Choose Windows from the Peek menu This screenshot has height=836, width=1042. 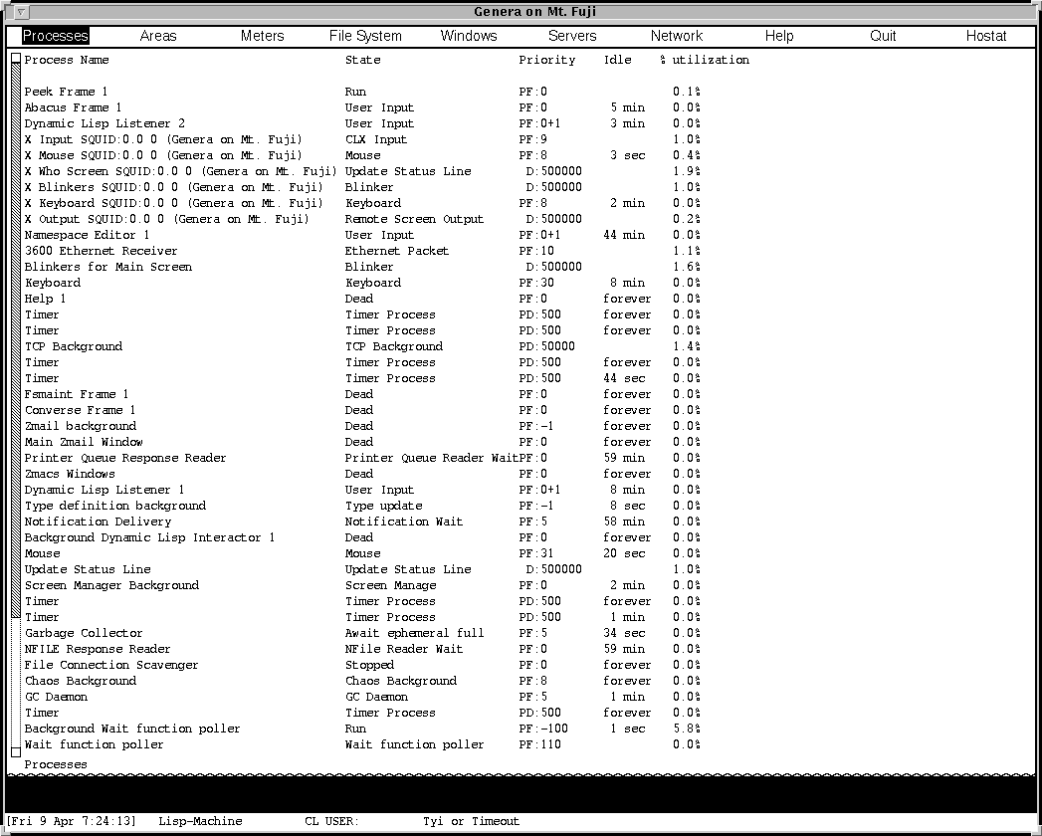[x=469, y=36]
